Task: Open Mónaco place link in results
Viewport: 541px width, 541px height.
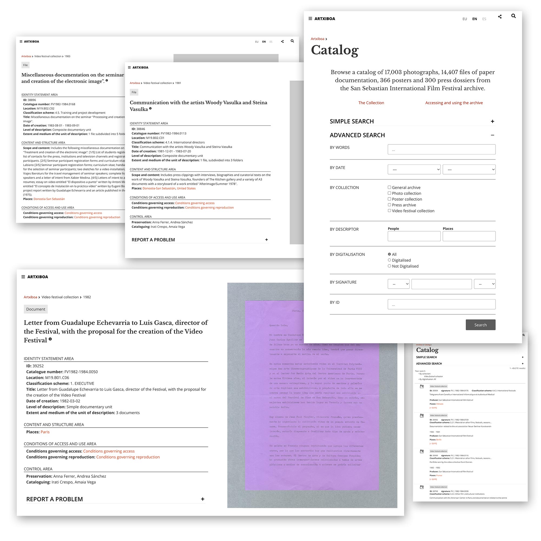Action: click(x=440, y=404)
